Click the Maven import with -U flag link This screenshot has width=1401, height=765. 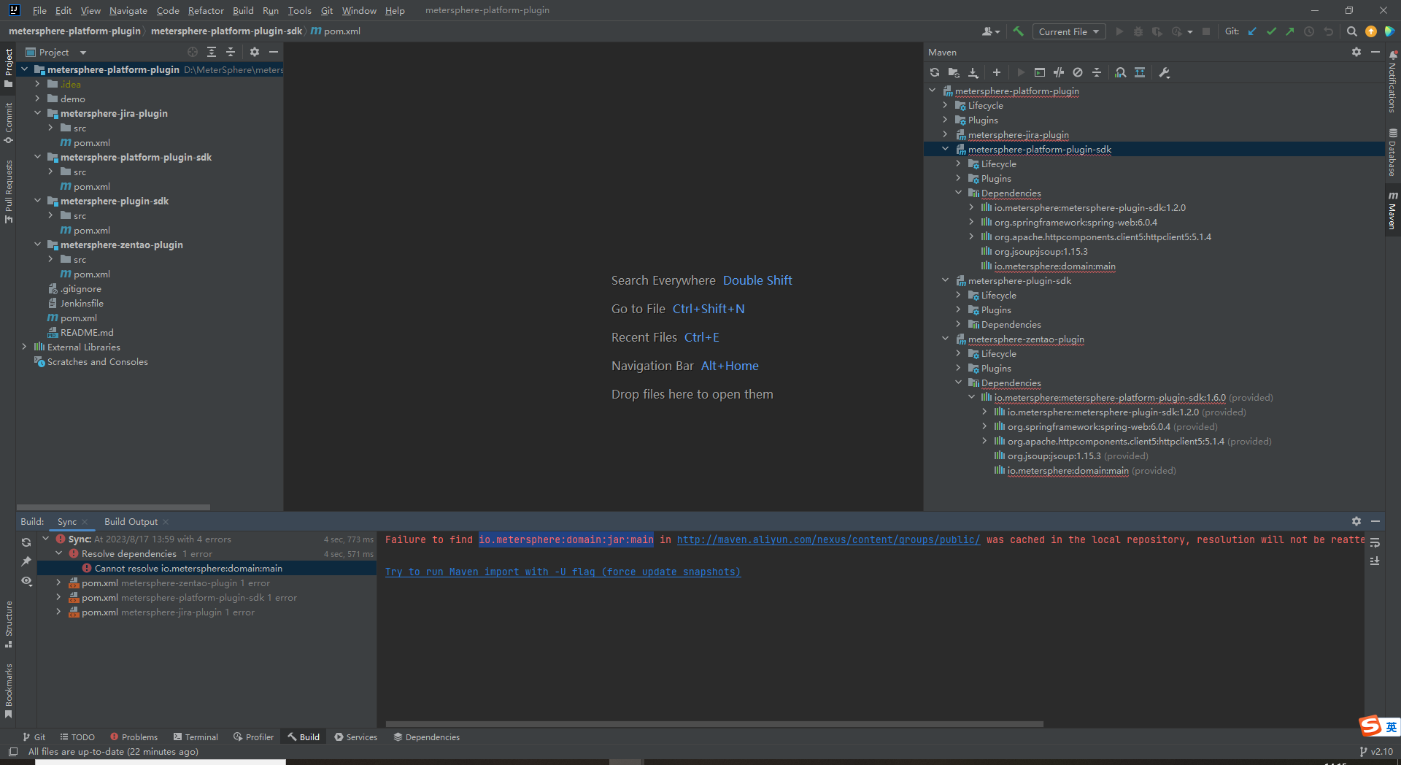[x=563, y=572]
